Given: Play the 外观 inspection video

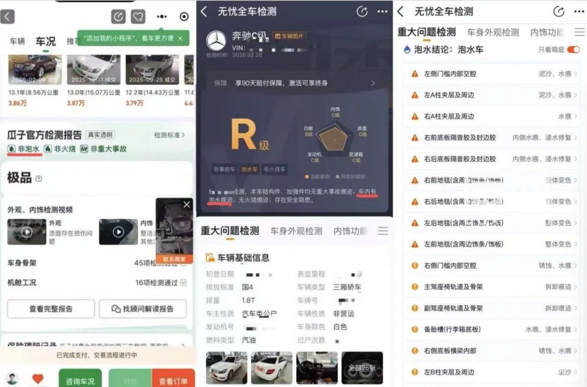Looking at the screenshot, I should coord(27,232).
